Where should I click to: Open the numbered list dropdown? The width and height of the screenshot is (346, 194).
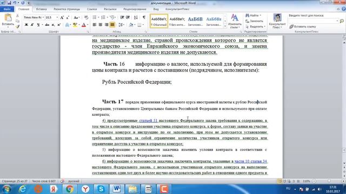[x=107, y=17]
